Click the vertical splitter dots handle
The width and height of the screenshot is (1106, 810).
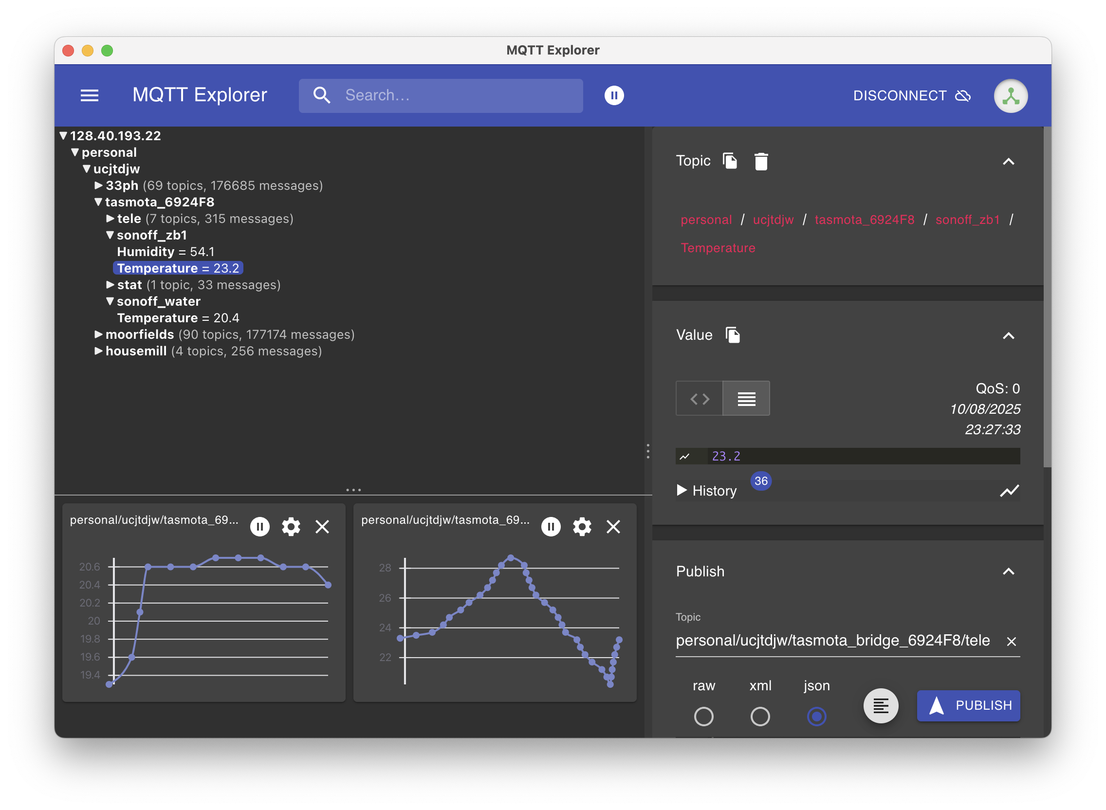(x=647, y=451)
